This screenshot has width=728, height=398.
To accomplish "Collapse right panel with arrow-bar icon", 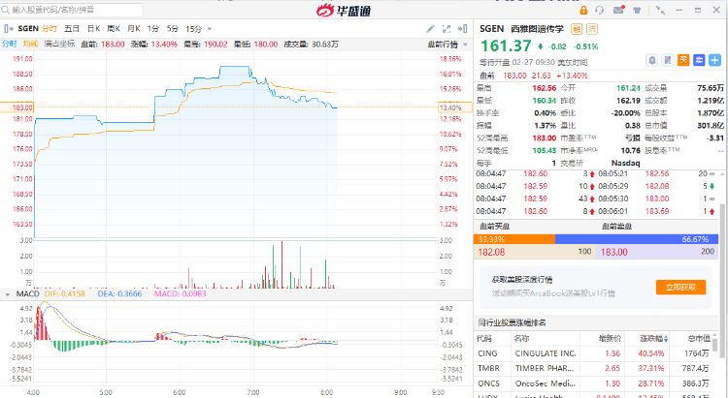I will 462,29.
